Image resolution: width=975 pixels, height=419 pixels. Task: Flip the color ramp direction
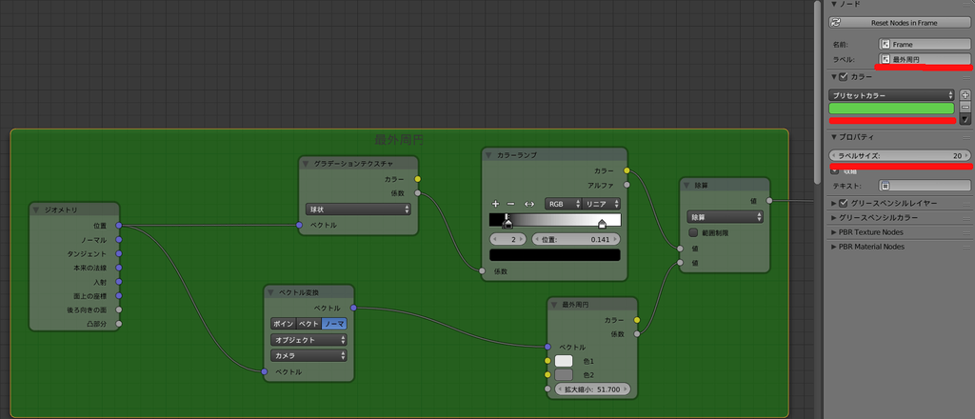529,203
